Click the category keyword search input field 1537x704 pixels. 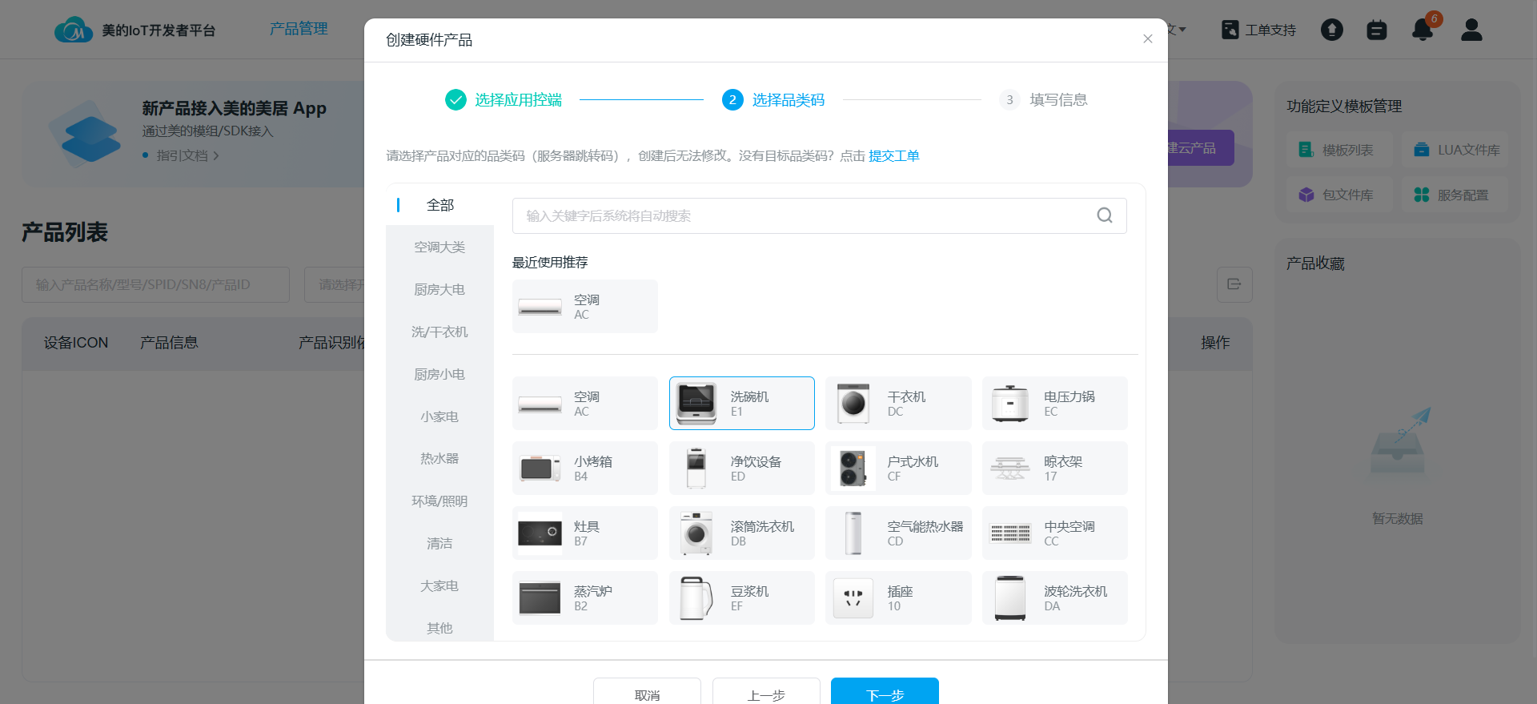coord(801,215)
